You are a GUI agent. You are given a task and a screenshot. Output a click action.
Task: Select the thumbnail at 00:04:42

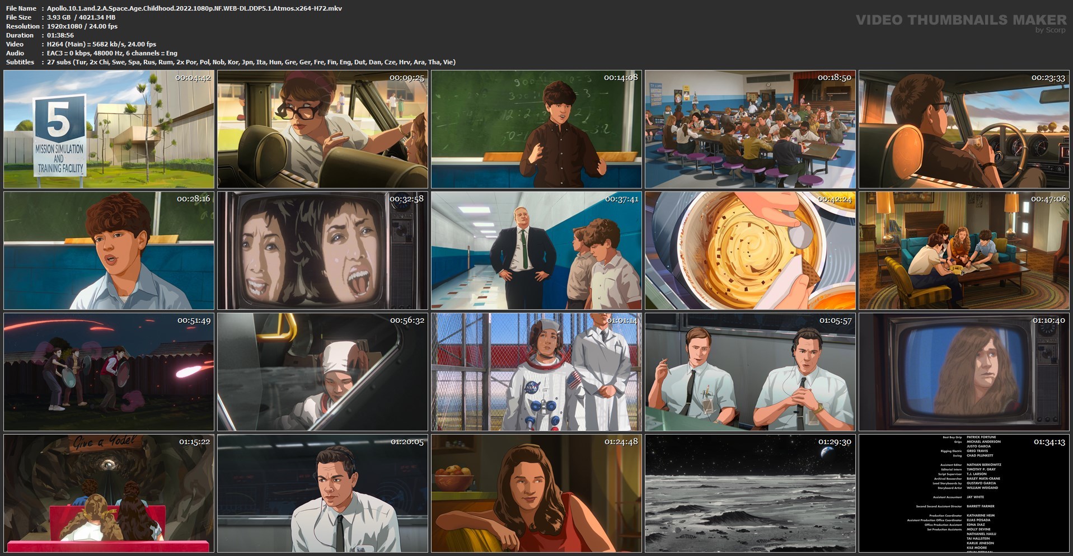(109, 129)
